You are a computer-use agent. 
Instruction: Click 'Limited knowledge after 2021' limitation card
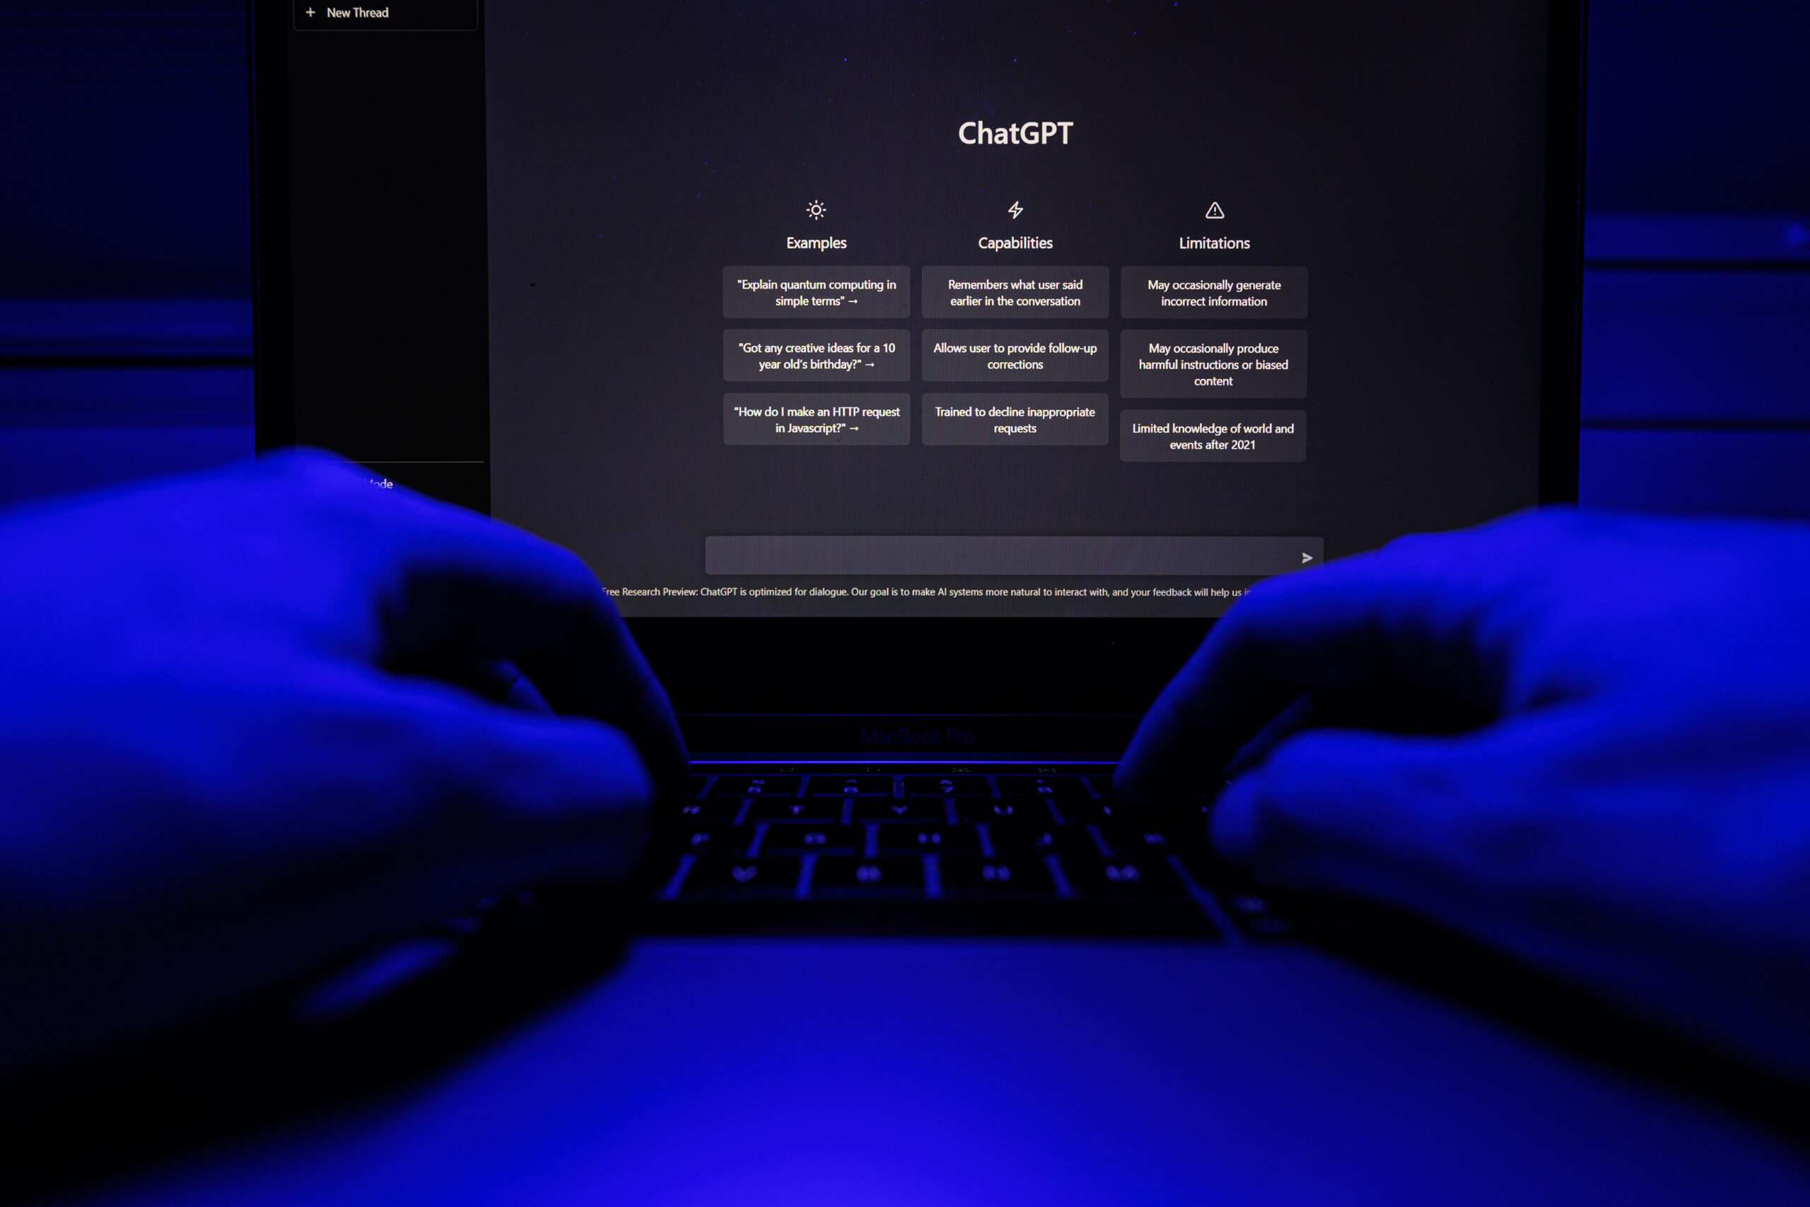1212,435
